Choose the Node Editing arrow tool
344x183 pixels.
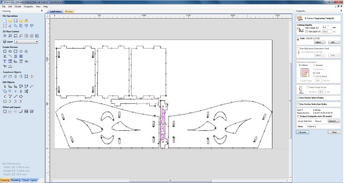coord(10,87)
